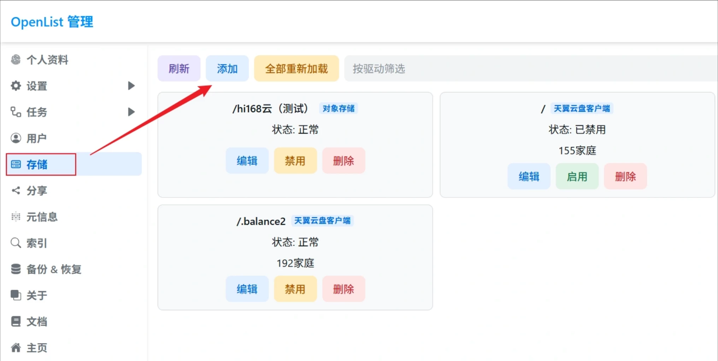Delete the /.balance2 storage
Screen dimensions: 718x361
(x=343, y=289)
